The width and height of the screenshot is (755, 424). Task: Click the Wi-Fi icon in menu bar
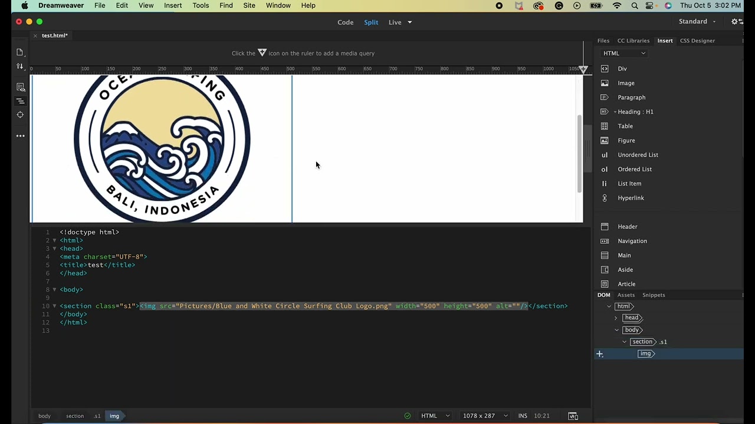617,5
